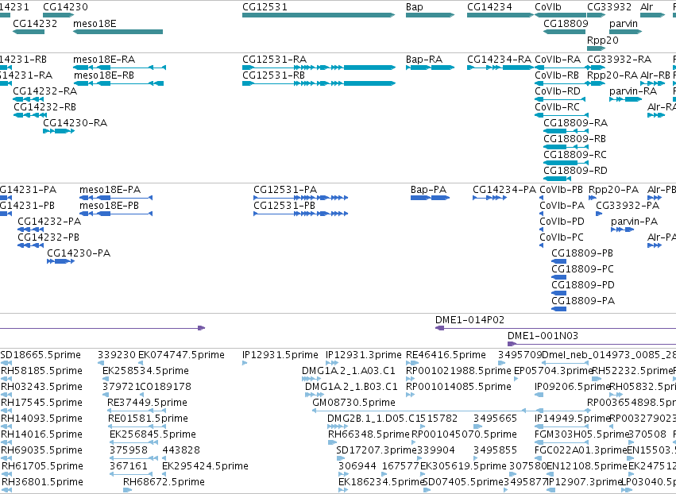Click the CG33932-PA protein label

tap(628, 206)
